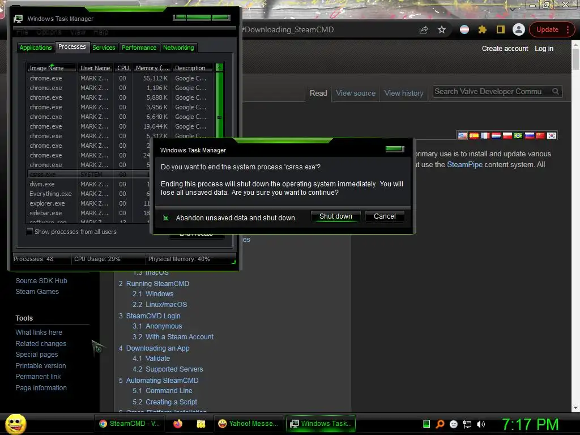
Task: Open the 'What links here' tool link
Action: [x=39, y=332]
